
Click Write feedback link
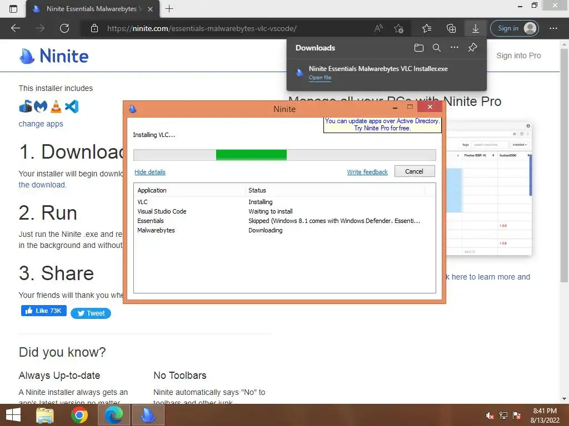click(x=367, y=172)
